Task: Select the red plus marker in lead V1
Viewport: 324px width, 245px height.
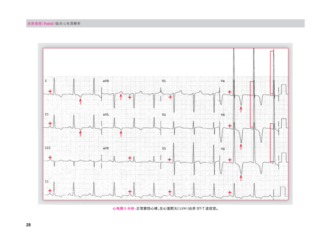Action: click(170, 97)
